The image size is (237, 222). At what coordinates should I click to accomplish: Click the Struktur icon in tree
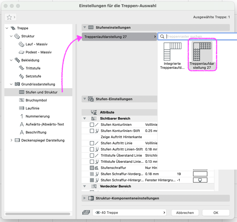point(17,36)
